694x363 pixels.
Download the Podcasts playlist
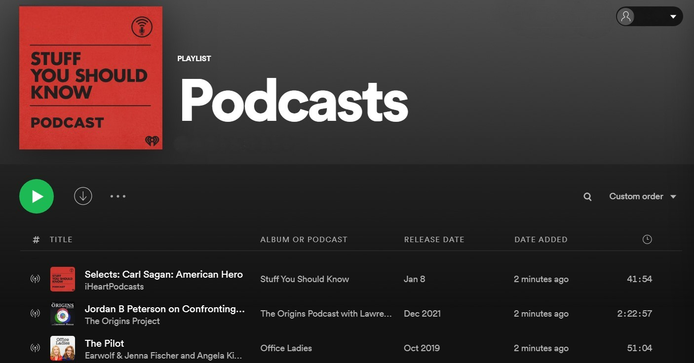coord(83,196)
